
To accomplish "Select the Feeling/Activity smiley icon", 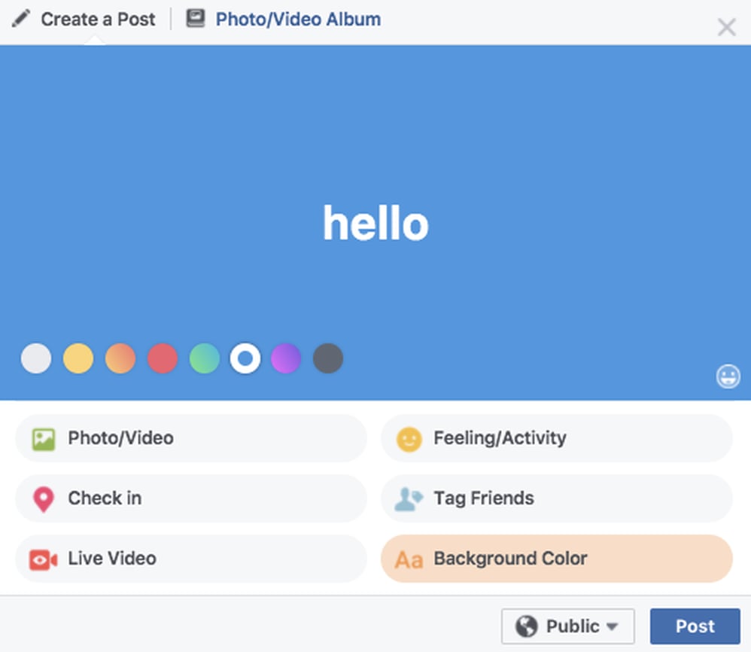I will point(409,437).
